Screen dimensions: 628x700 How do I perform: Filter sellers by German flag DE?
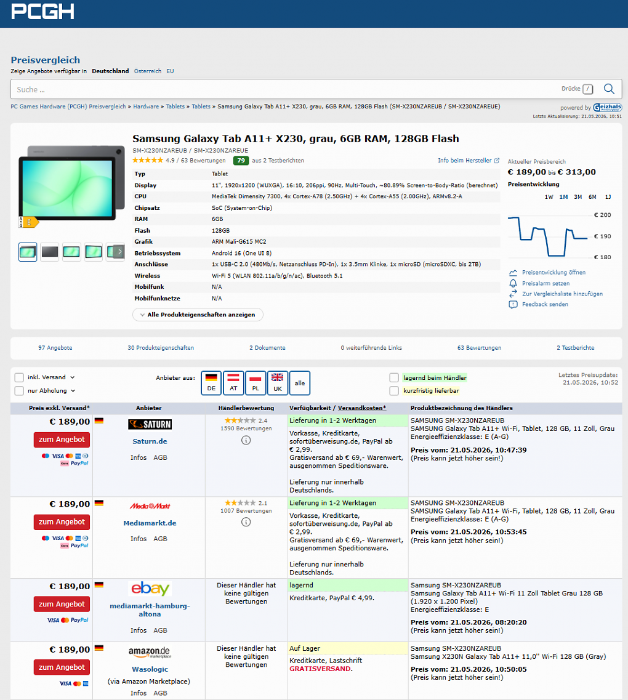pos(211,383)
